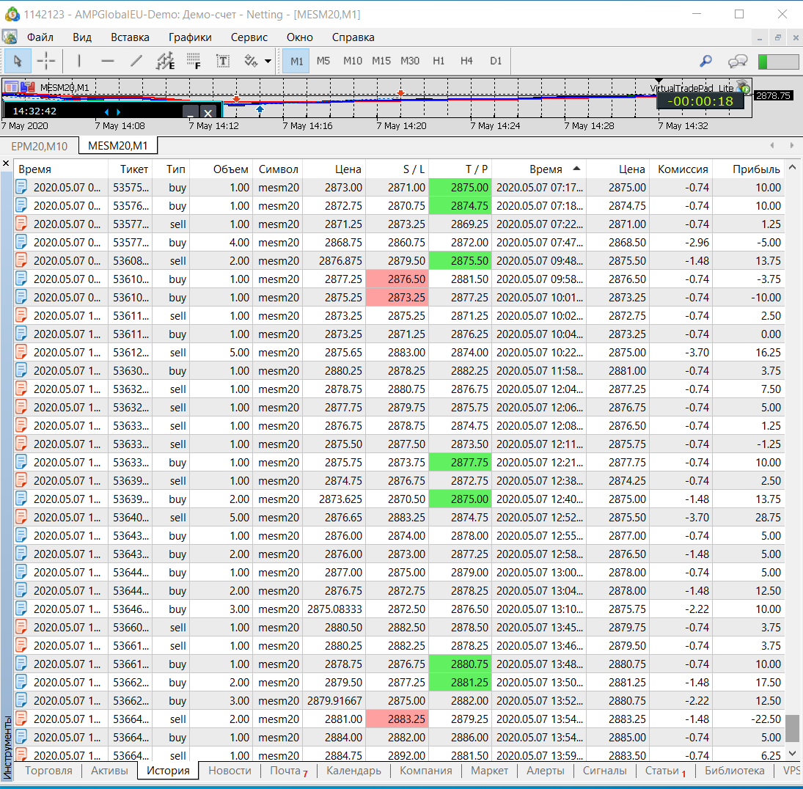Open the chat messages icon

[x=737, y=61]
